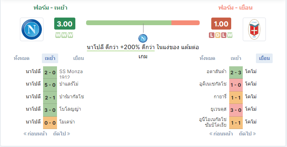
Task: Click Napoli's first green W form badge
Action: click(x=58, y=35)
